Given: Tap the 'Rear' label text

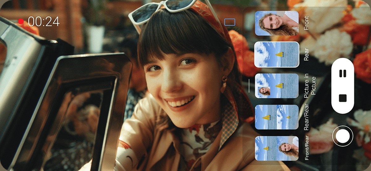Looking at the screenshot, I should [x=306, y=55].
